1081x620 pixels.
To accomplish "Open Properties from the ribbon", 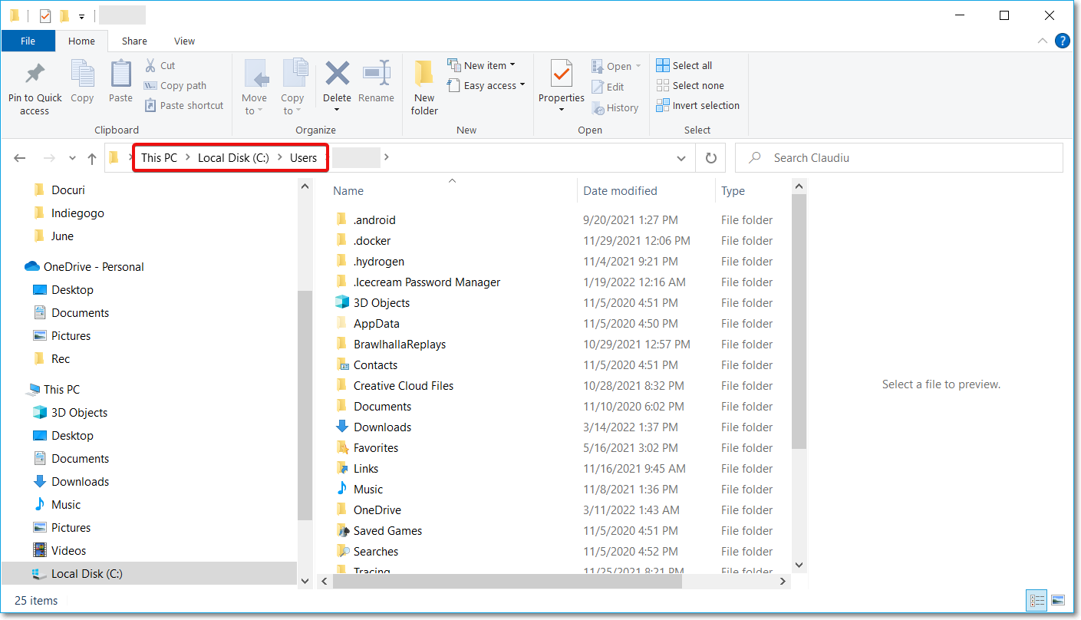I will [561, 74].
